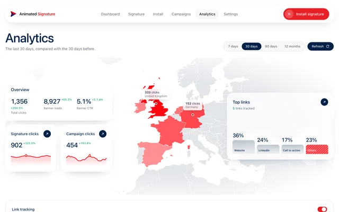Click the United Kingdom map marker
This screenshot has height=212, width=339.
156,104
